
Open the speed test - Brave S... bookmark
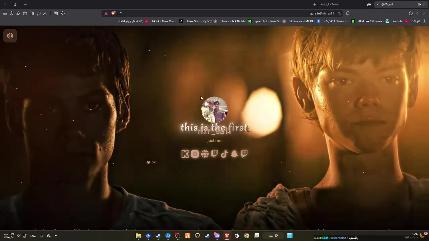[x=270, y=21]
